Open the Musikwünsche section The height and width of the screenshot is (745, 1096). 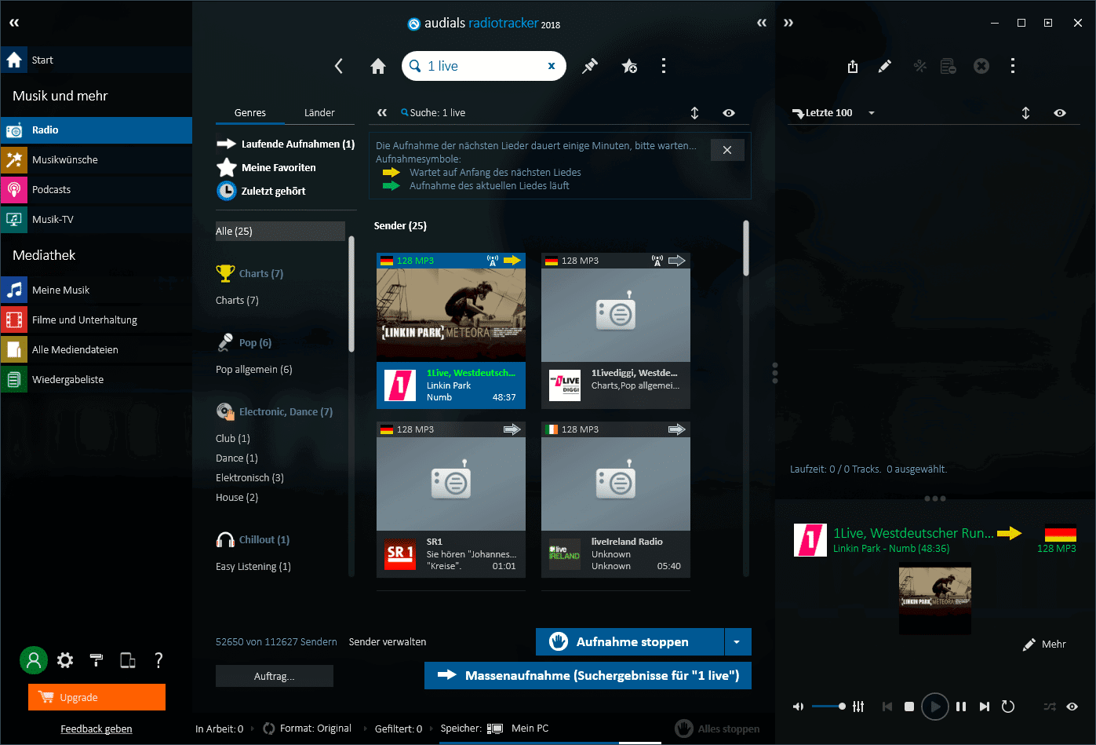coord(96,159)
